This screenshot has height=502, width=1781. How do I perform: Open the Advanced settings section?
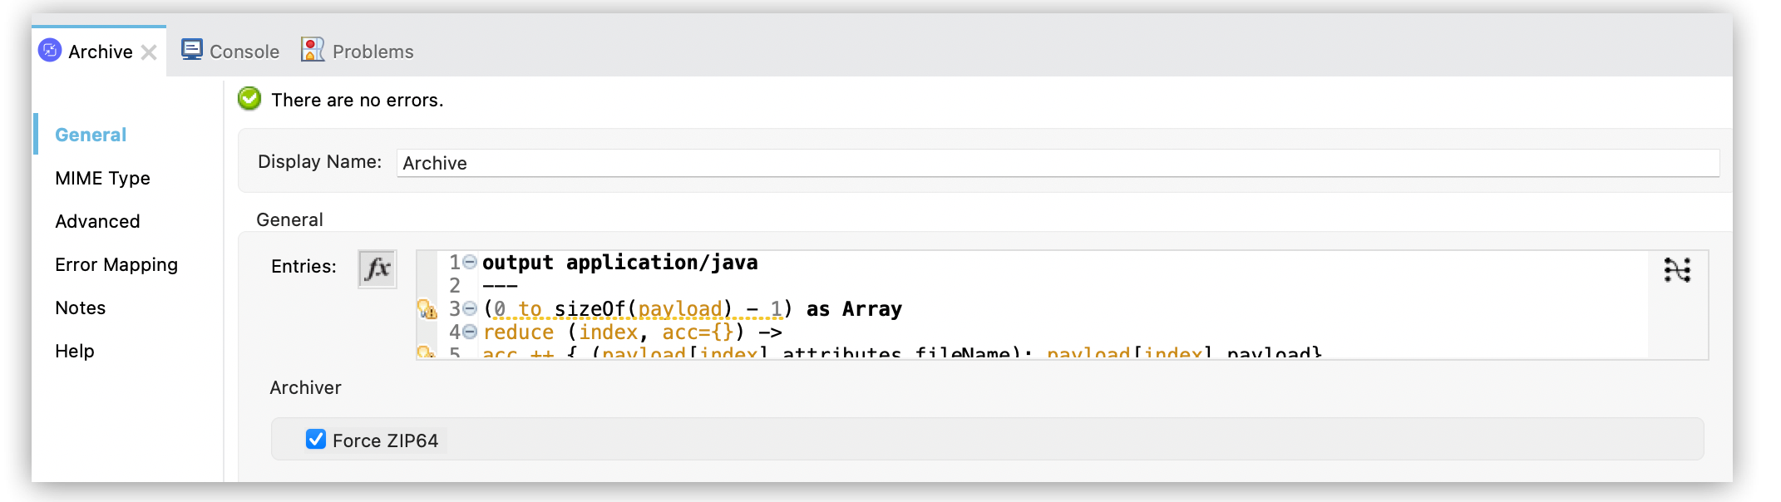click(x=97, y=221)
